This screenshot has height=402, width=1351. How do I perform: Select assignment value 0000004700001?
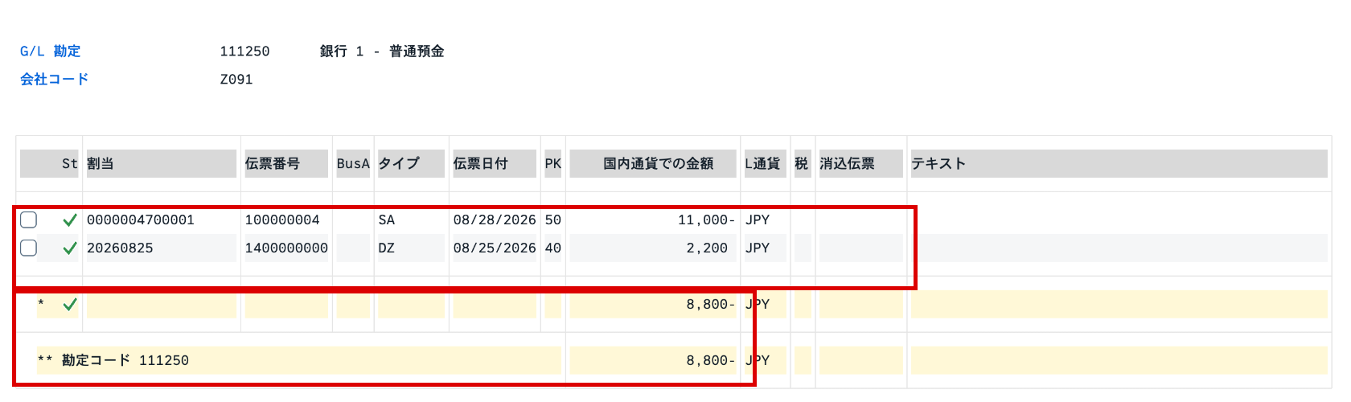coord(141,219)
